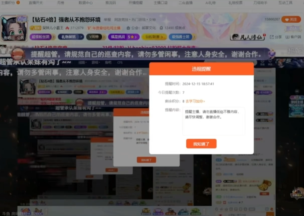
Task: Toggle follow on 呆妹儿小霸王 with heart button
Action: click(x=291, y=20)
